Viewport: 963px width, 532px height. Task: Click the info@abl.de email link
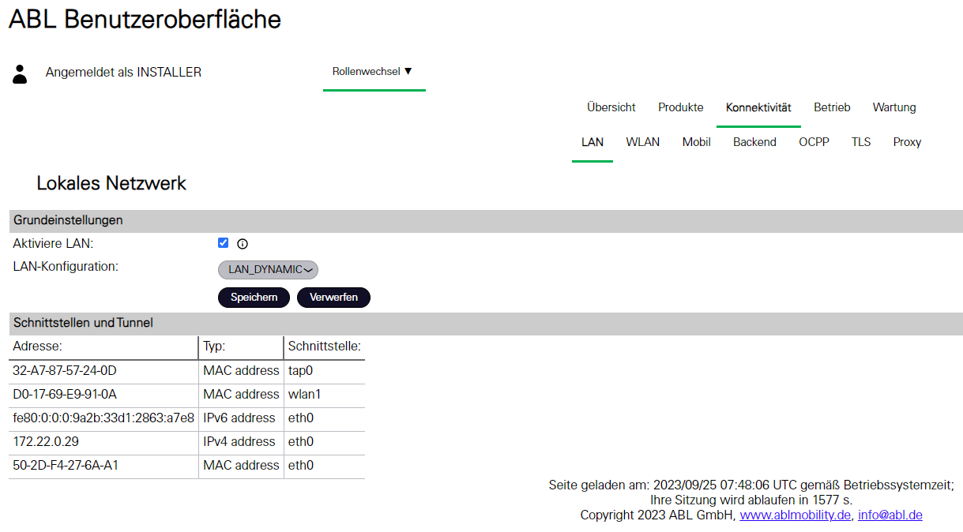point(890,515)
